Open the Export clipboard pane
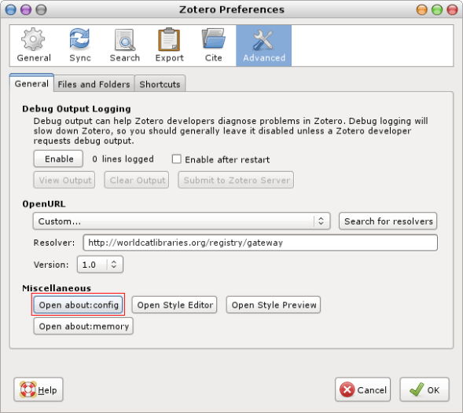The height and width of the screenshot is (413, 463). (169, 46)
